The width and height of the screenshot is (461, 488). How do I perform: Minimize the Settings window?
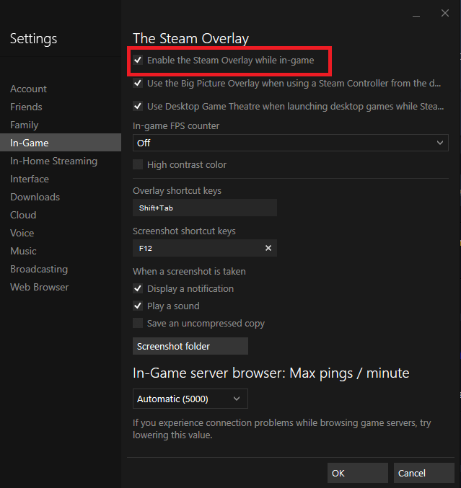tap(417, 14)
